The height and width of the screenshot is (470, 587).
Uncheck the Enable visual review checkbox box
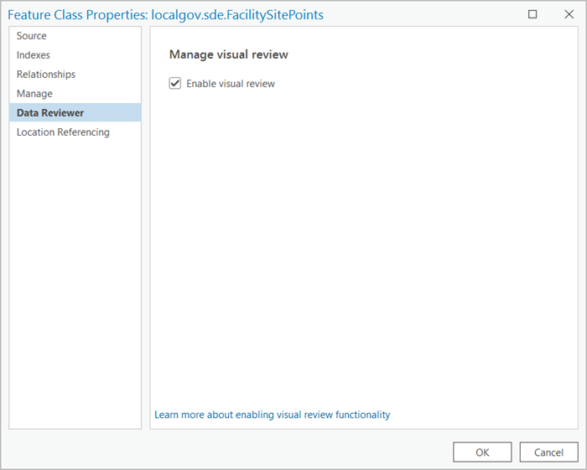coord(175,84)
